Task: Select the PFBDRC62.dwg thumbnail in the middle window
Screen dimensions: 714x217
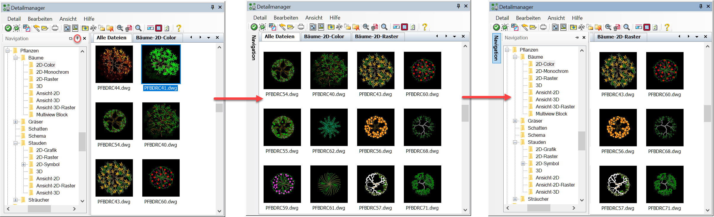Action: tap(329, 127)
